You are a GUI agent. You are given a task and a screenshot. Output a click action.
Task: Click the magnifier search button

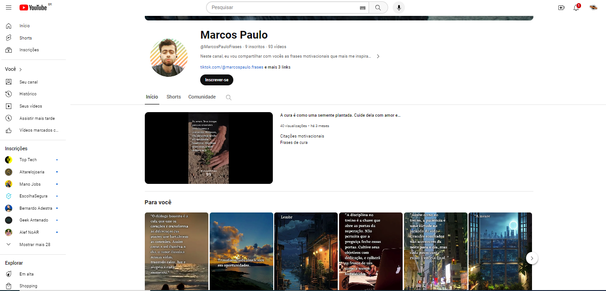378,8
